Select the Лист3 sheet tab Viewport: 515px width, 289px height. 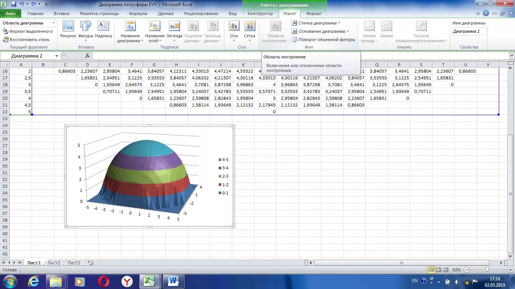(x=74, y=263)
